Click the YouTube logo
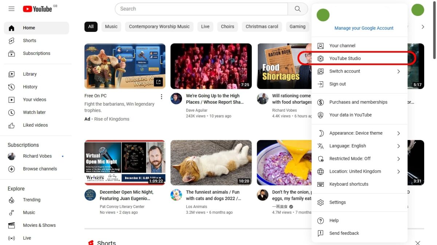437x245 pixels. 38,9
